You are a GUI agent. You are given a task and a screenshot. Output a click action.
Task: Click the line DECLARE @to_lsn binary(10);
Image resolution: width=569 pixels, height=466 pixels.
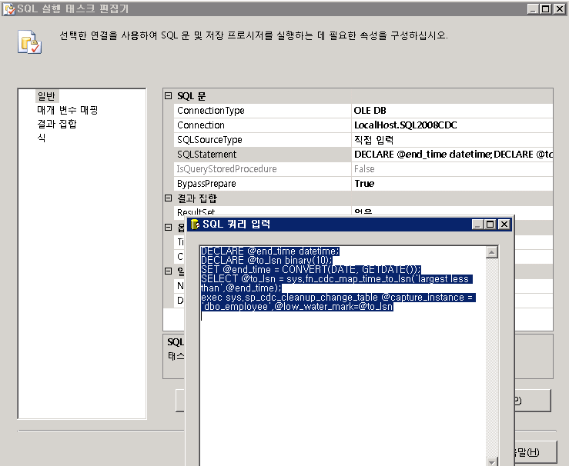[266, 260]
